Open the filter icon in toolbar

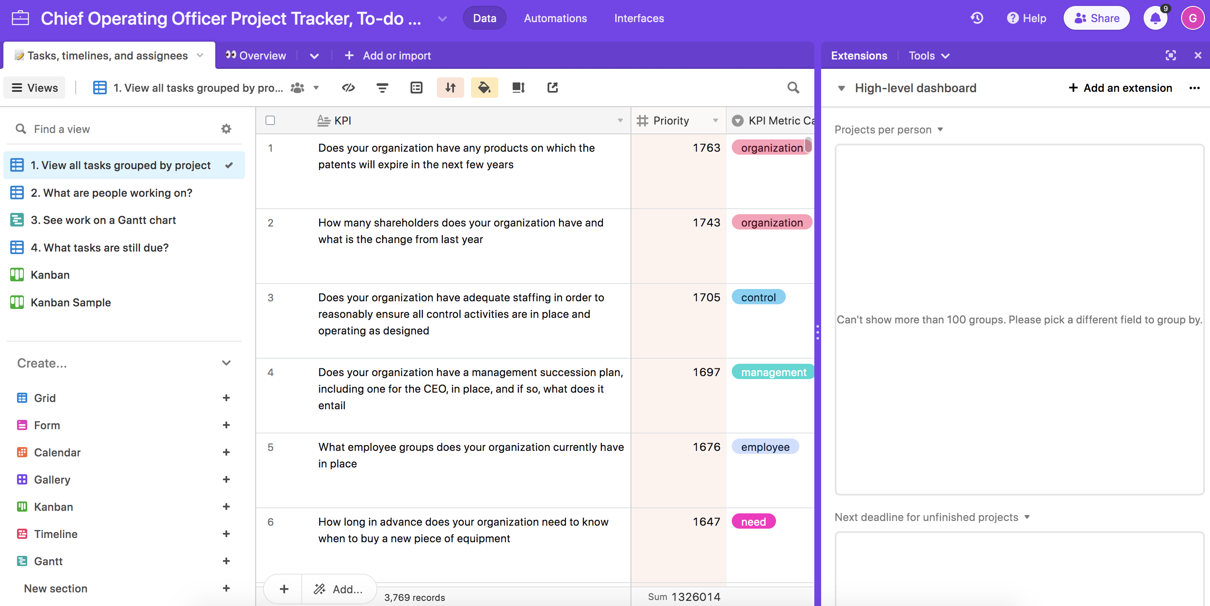coord(382,88)
